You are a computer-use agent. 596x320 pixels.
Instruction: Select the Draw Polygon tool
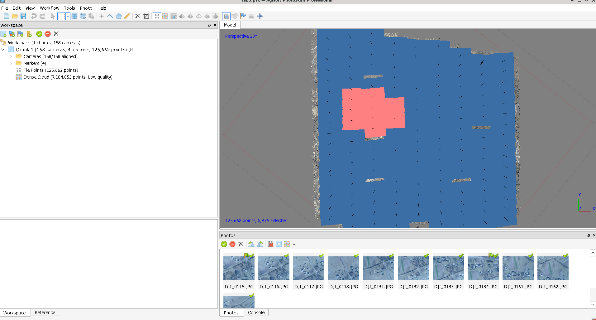119,16
